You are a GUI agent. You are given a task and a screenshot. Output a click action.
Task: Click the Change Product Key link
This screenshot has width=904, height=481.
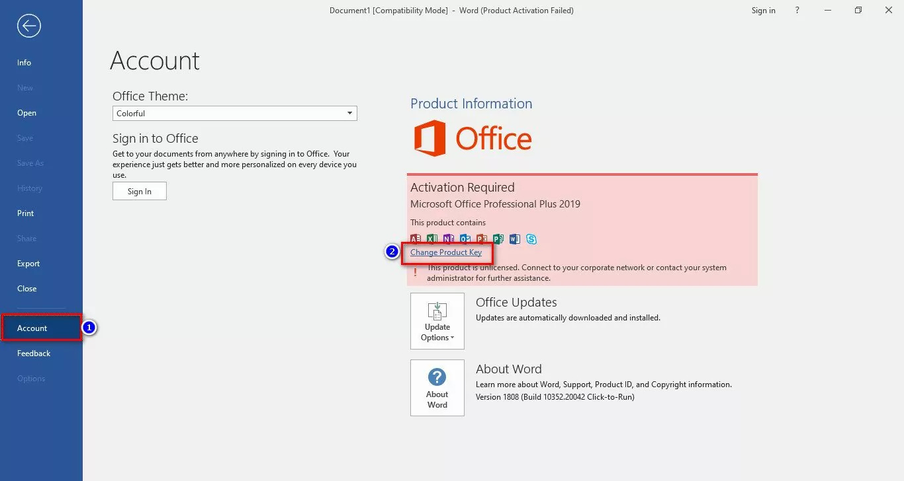point(446,252)
